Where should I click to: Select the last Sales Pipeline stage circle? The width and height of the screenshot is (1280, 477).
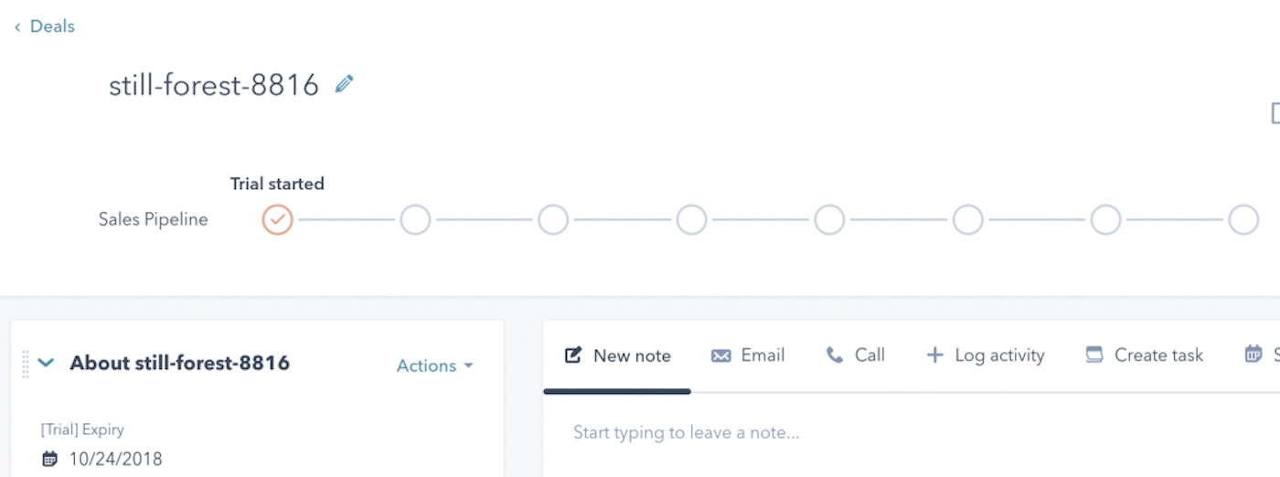1243,220
